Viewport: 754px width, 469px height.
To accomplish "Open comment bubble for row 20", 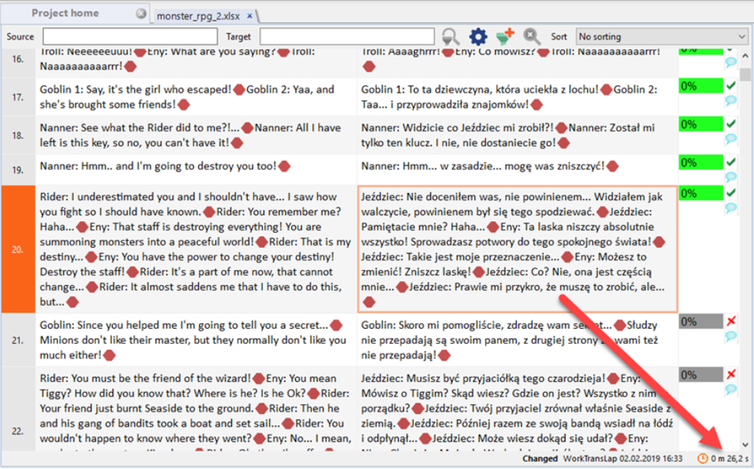I will [731, 207].
